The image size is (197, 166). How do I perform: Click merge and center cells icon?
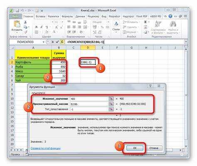[85, 27]
